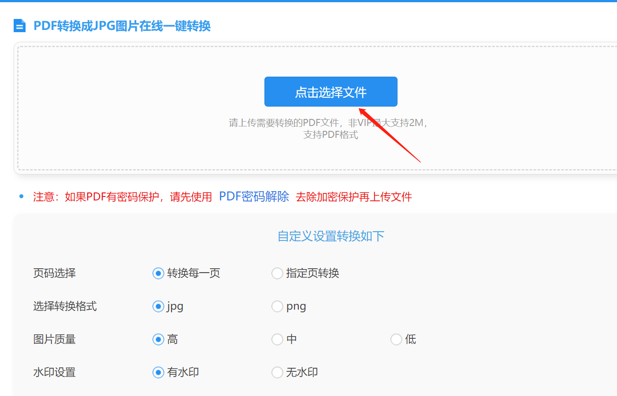Open the PDF密码解除 link
This screenshot has width=617, height=396.
[254, 196]
